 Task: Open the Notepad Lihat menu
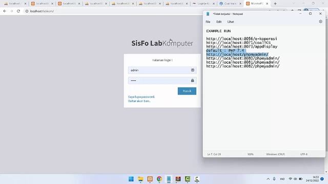231,21
